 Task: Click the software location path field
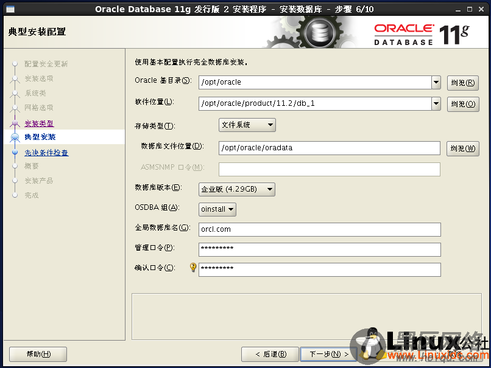(x=315, y=104)
